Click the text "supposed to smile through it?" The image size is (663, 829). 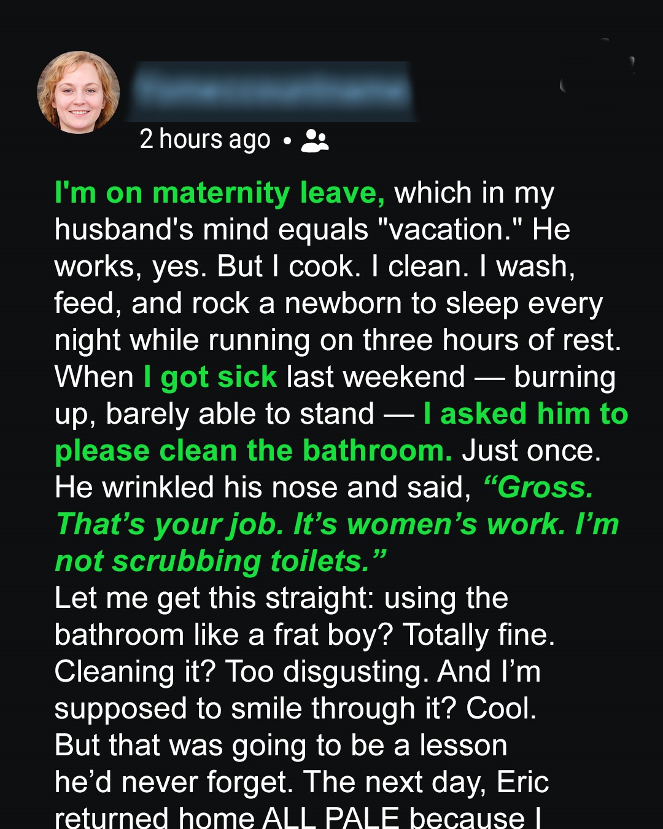tap(255, 709)
